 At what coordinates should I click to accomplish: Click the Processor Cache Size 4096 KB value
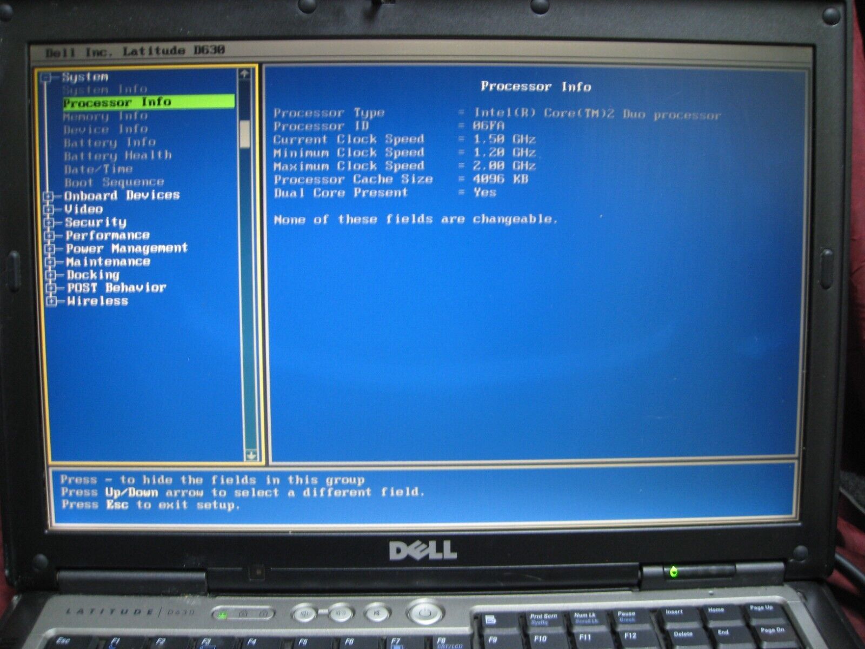click(x=501, y=179)
